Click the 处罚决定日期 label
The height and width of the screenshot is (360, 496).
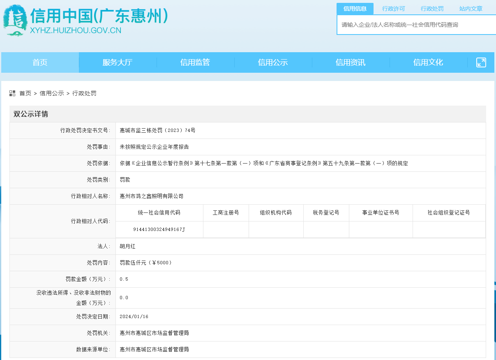(93, 316)
